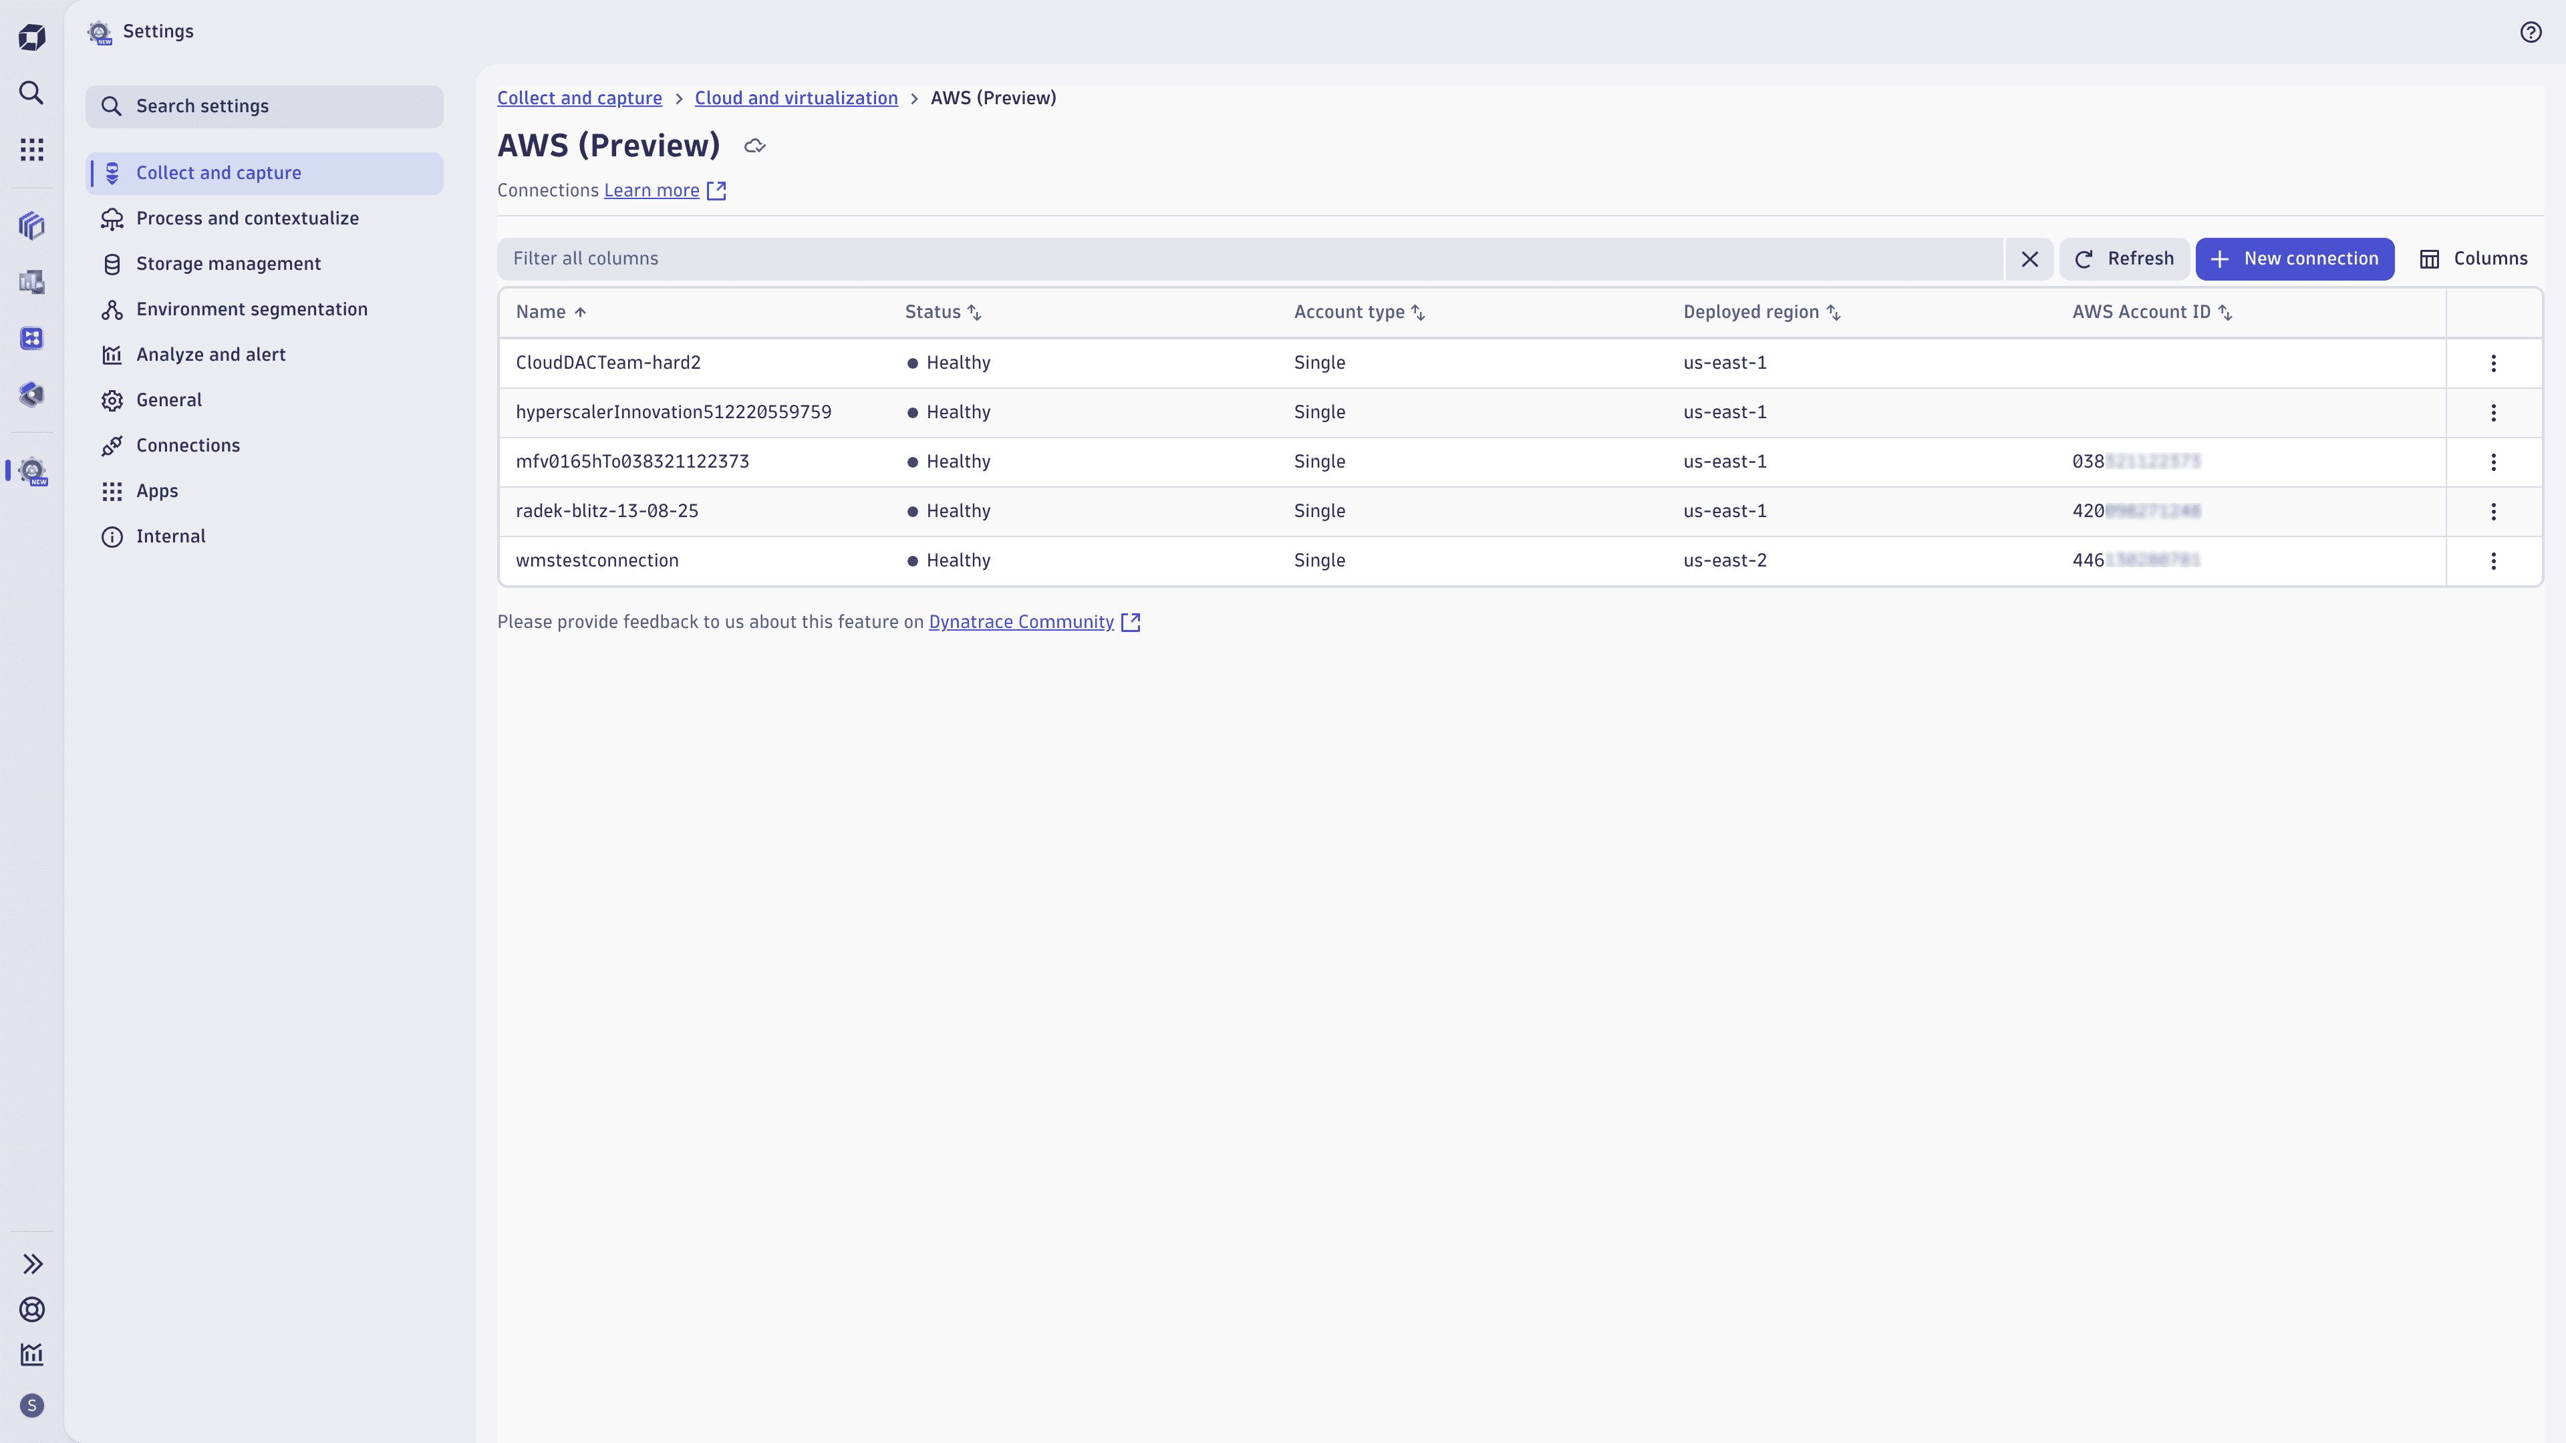The image size is (2566, 1443).
Task: Open the support lifebuoy icon
Action: (x=32, y=1309)
